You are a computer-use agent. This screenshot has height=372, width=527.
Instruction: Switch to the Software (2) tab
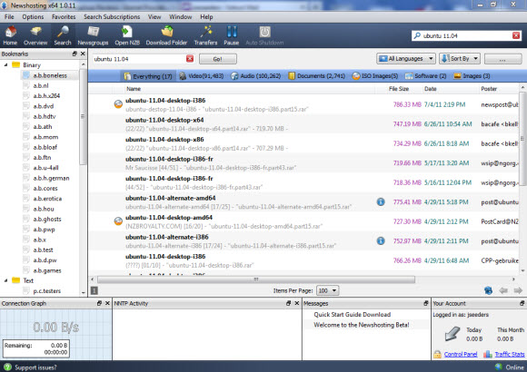click(426, 76)
